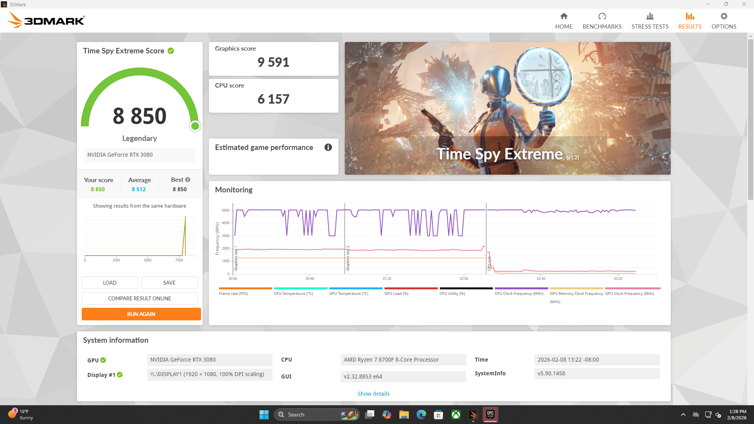
Task: Click the LOAD button
Action: coord(110,283)
